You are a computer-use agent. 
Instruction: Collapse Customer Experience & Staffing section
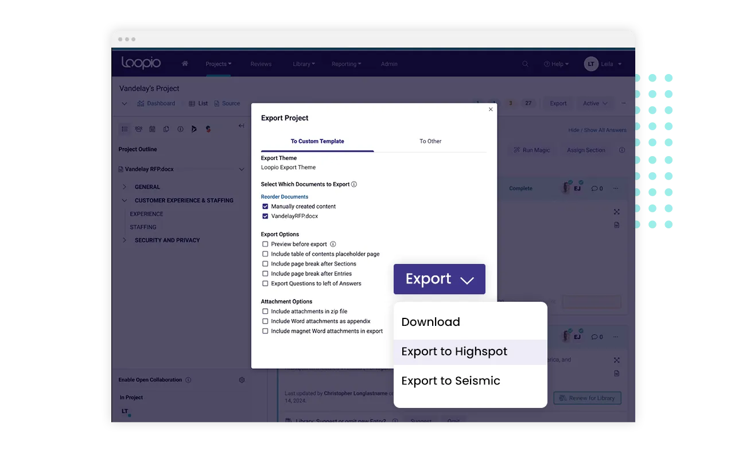[x=125, y=201]
